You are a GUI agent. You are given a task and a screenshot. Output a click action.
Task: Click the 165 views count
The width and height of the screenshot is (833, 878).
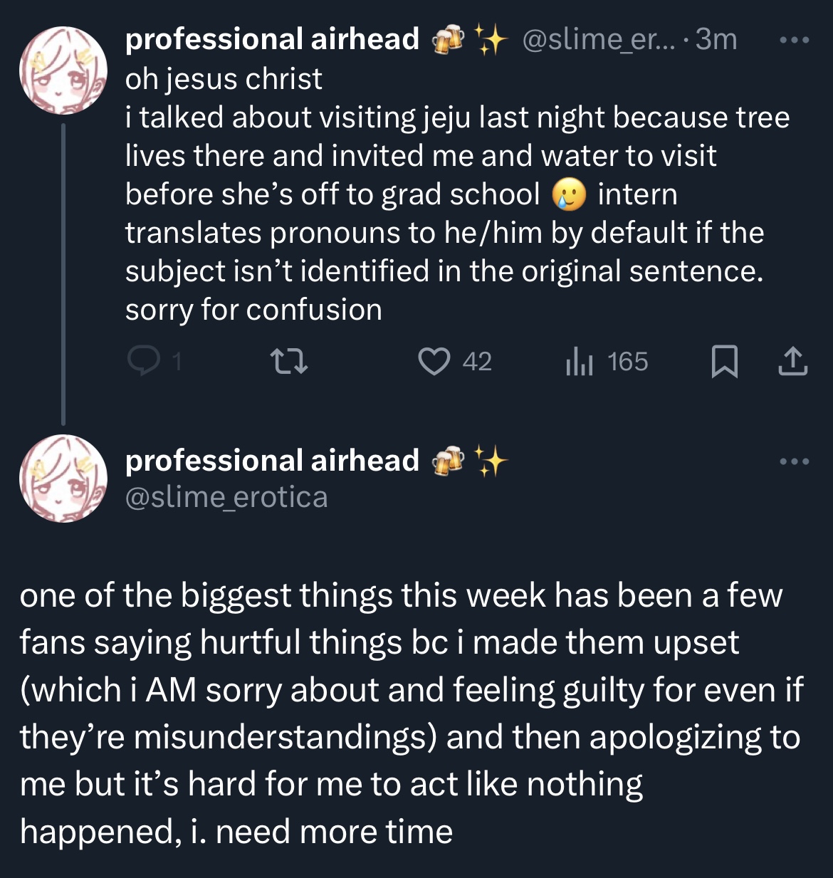628,362
